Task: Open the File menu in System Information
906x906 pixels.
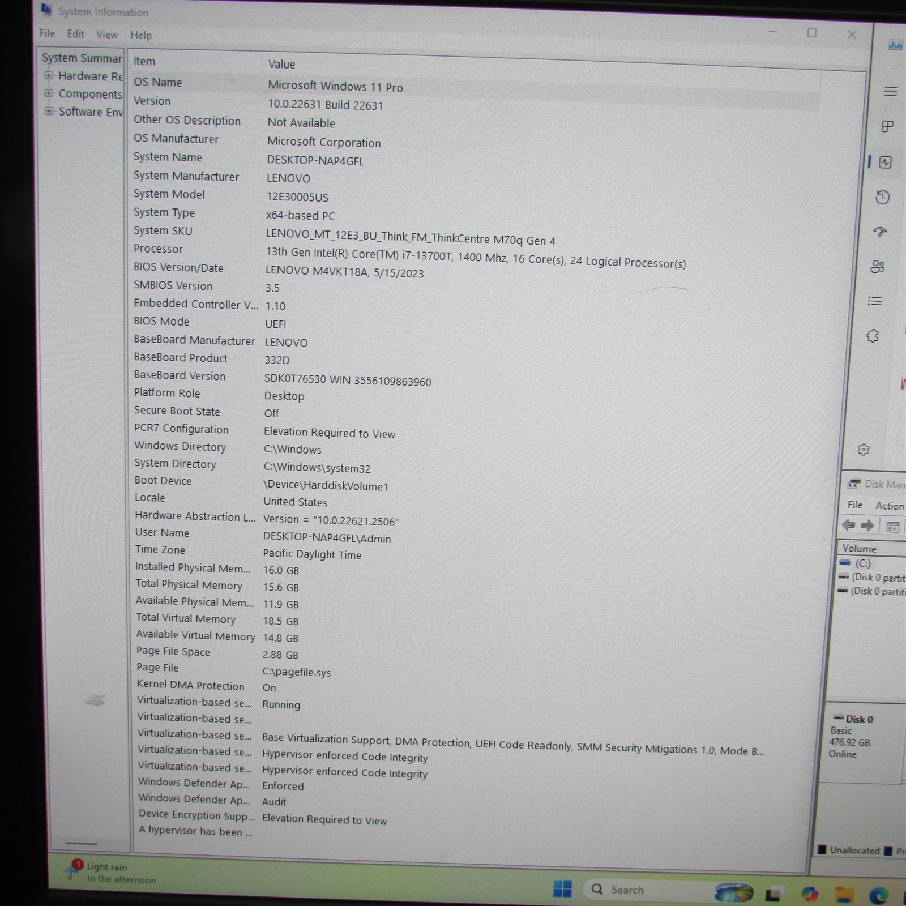Action: (47, 33)
